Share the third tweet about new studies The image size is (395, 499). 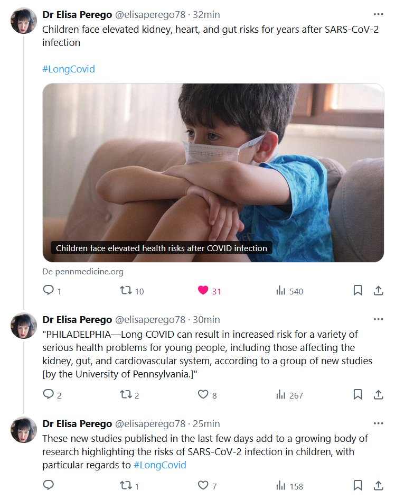point(378,486)
